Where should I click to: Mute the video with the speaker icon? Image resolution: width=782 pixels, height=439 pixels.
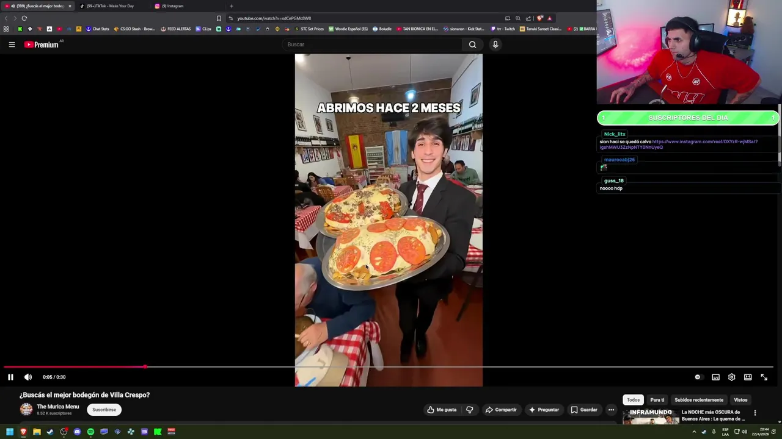click(28, 377)
